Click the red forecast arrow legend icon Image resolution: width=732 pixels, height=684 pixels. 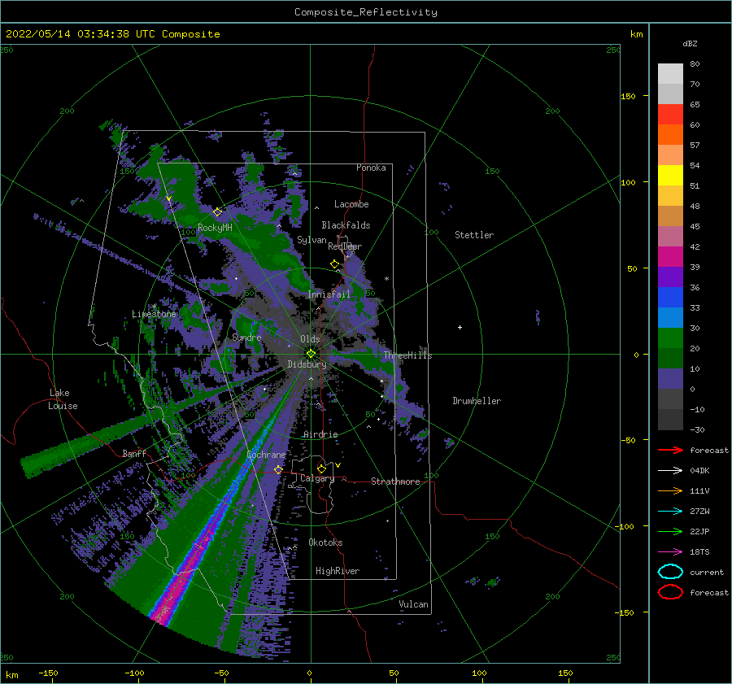(670, 450)
